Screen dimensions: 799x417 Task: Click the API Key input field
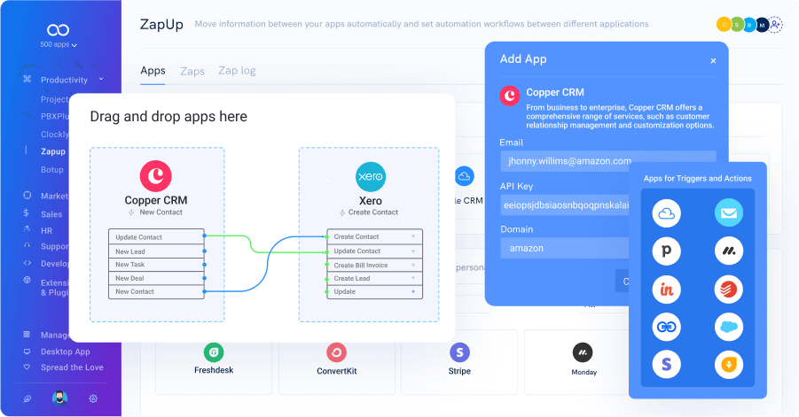[x=565, y=205]
